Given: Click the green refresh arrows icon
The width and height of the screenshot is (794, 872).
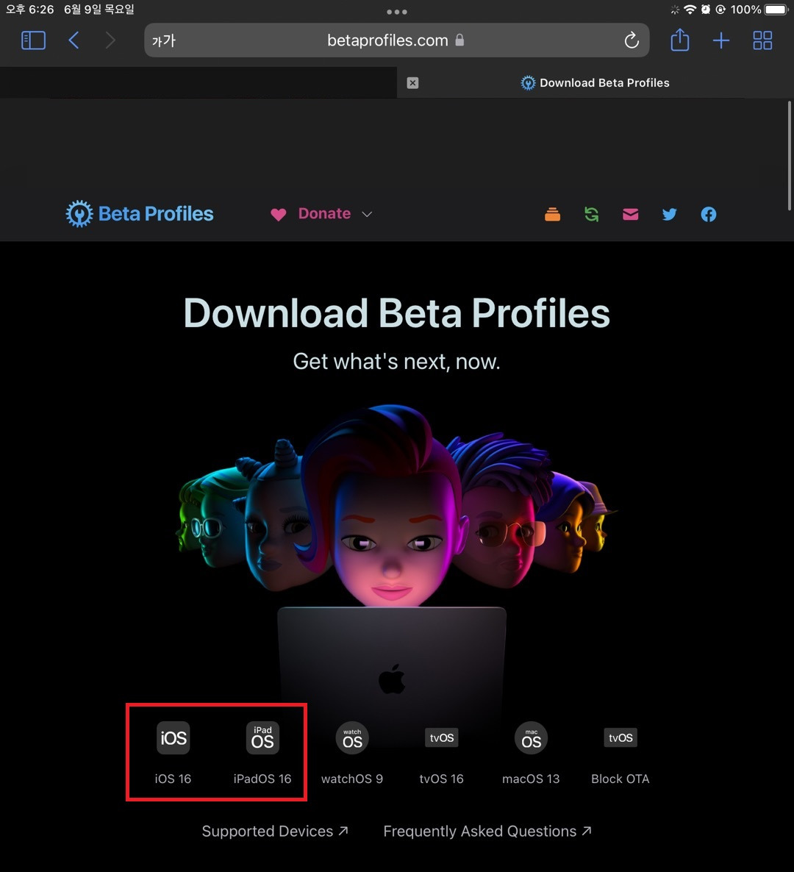Looking at the screenshot, I should [592, 214].
